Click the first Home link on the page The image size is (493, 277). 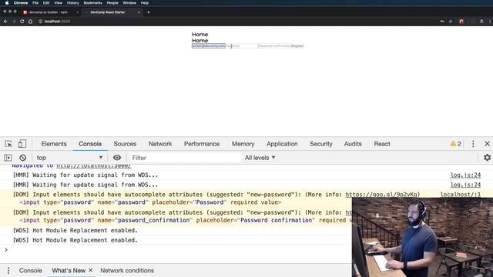(x=200, y=34)
